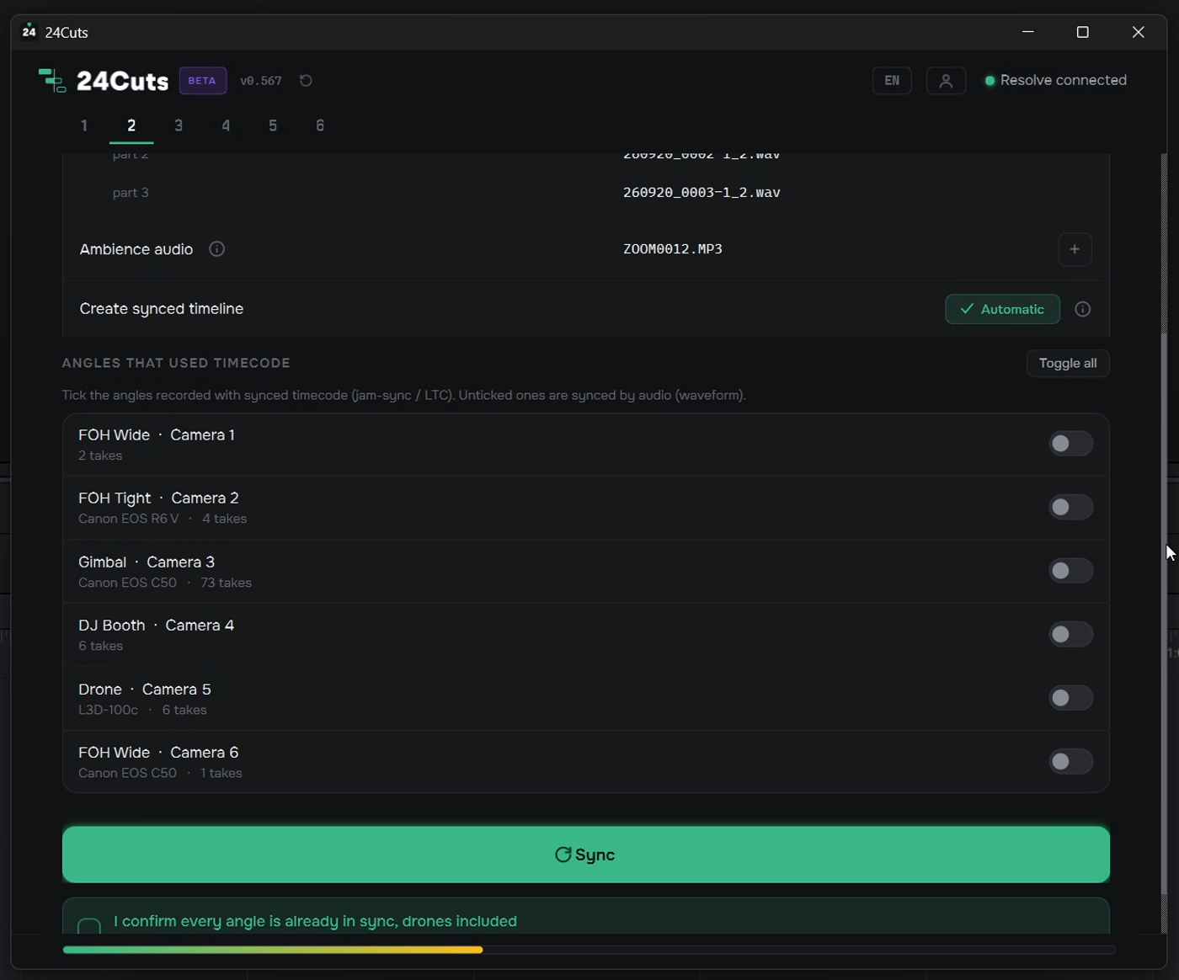The height and width of the screenshot is (980, 1179).
Task: Toggle timecode for Drone Camera 5
Action: [1070, 698]
